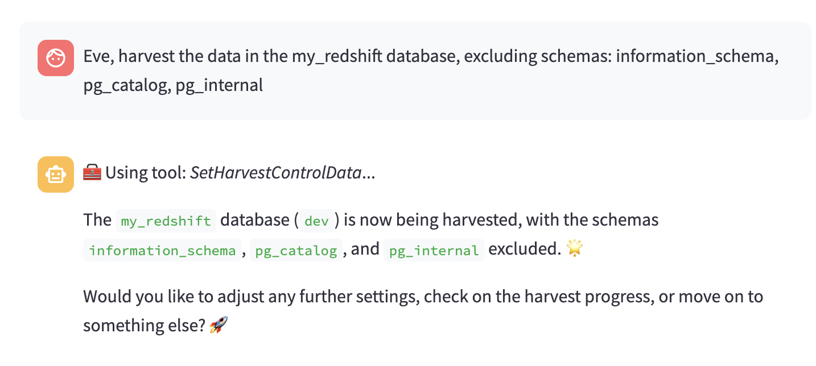The height and width of the screenshot is (366, 816).
Task: Click the rocket emoji
Action: tap(219, 325)
